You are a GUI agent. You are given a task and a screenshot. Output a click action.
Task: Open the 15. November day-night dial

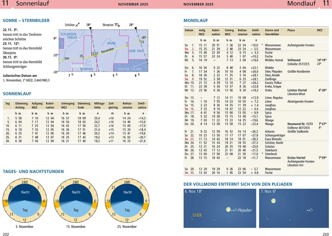76,200
